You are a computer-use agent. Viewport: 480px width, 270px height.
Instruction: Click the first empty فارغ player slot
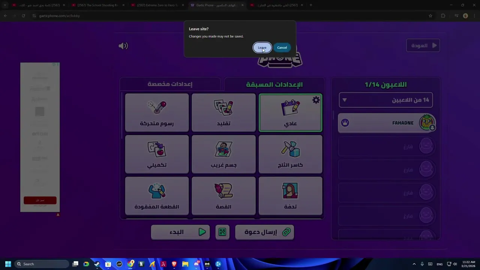coord(386,147)
